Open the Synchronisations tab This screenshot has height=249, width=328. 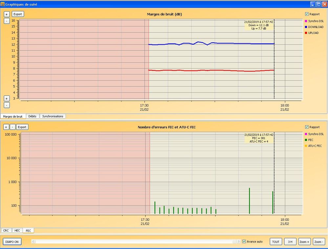point(53,116)
